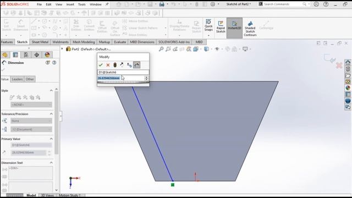Click the View Orientation cube icon
Image resolution: width=352 pixels, height=198 pixels.
point(196,49)
